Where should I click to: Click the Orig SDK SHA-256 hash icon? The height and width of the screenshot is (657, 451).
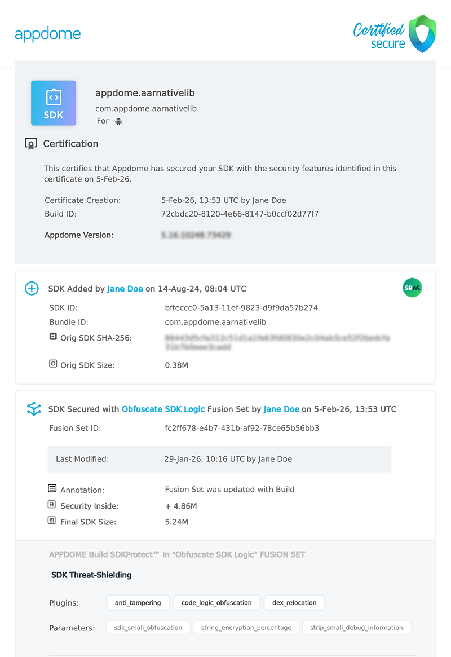click(x=53, y=337)
